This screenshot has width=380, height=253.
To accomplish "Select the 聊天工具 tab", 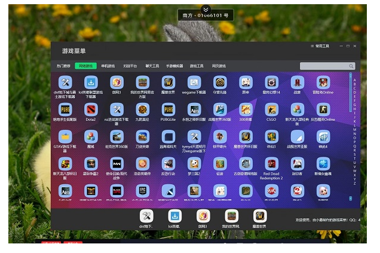I will (x=152, y=66).
